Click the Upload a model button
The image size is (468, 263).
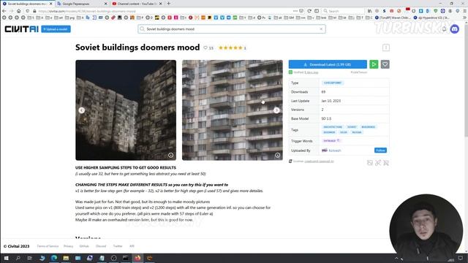click(56, 29)
